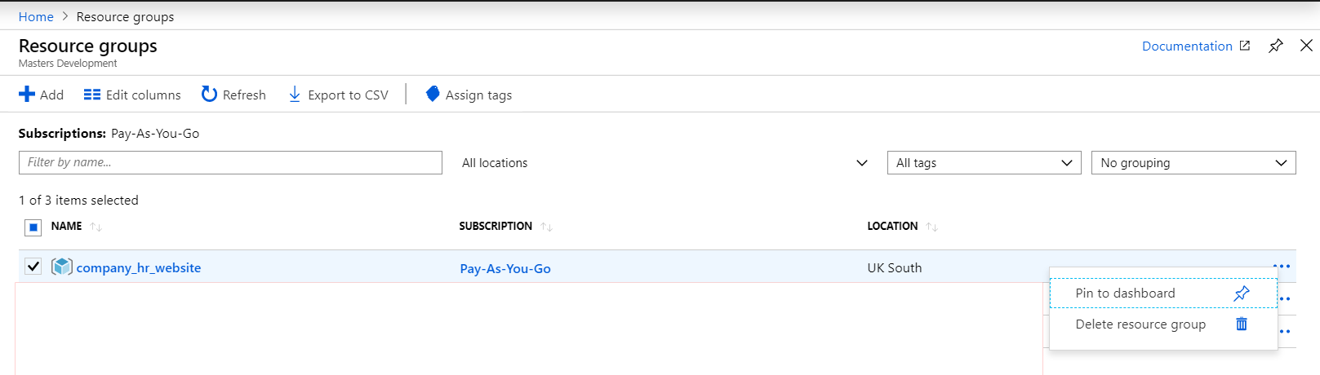Sort by the NAME column header

pyautogui.click(x=67, y=226)
